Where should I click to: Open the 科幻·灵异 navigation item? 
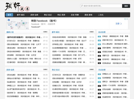61,15
